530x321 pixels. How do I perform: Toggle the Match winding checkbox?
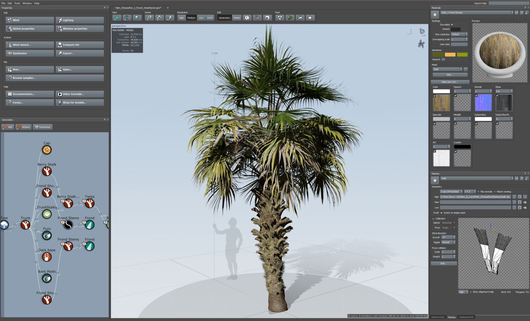(495, 191)
